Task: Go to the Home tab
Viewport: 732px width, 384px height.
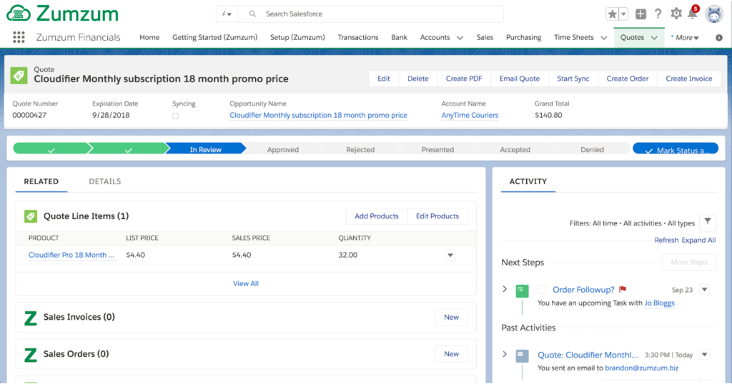Action: pos(149,37)
